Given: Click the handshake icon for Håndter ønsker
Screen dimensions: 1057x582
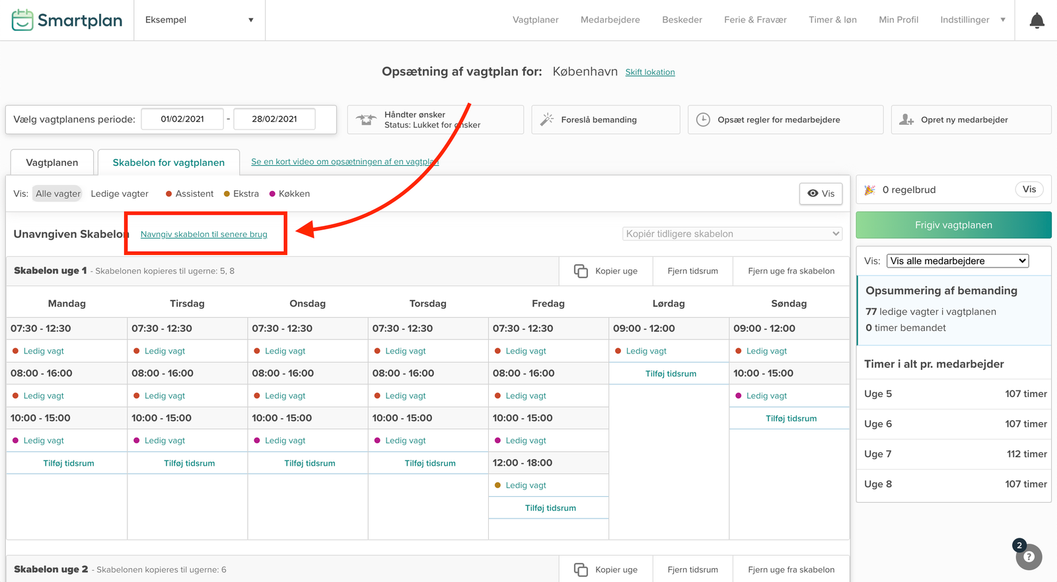Looking at the screenshot, I should (x=366, y=120).
